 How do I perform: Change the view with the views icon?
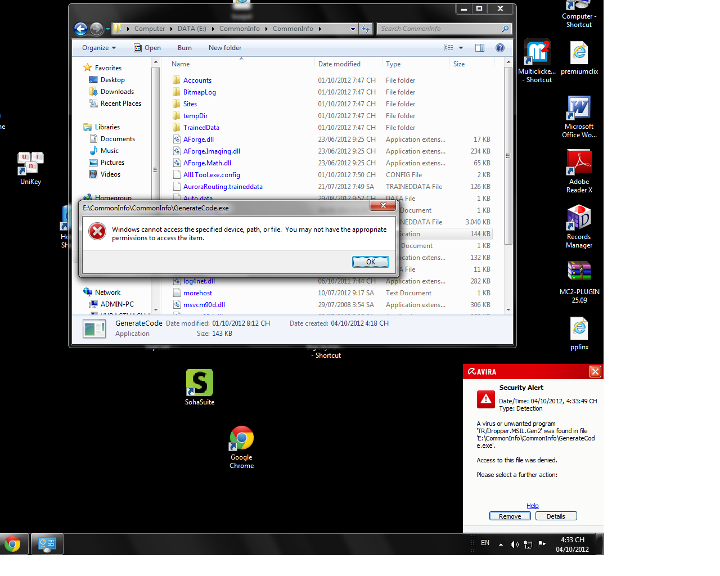coord(449,48)
